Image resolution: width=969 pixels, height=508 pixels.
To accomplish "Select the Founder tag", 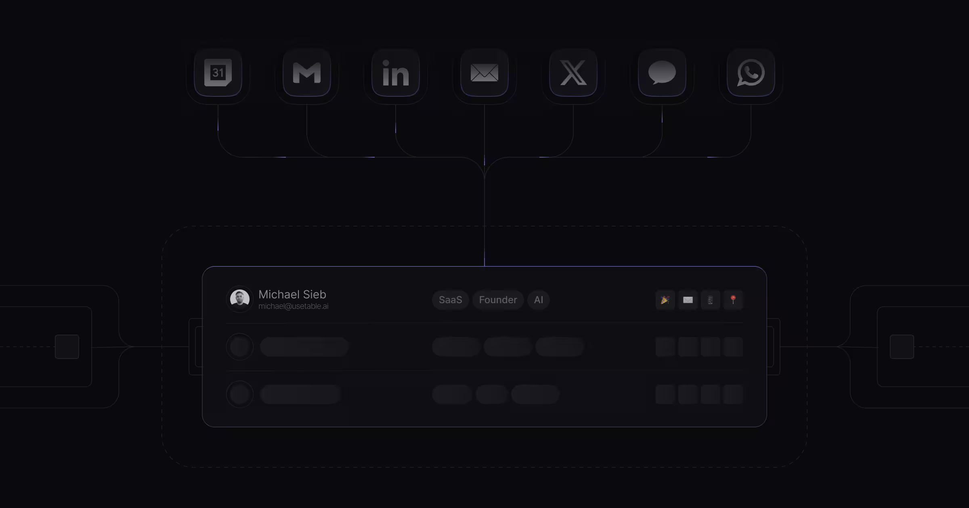I will point(498,300).
